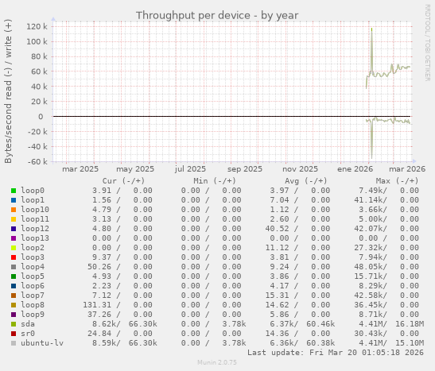Click the Min (-/+) column header
Image resolution: width=435 pixels, height=371 pixels.
(x=215, y=181)
